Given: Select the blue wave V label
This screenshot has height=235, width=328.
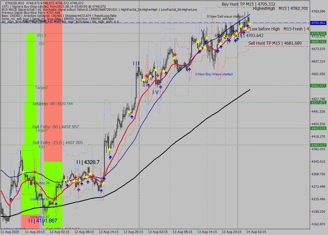Looking at the screenshot, I should tap(203, 31).
